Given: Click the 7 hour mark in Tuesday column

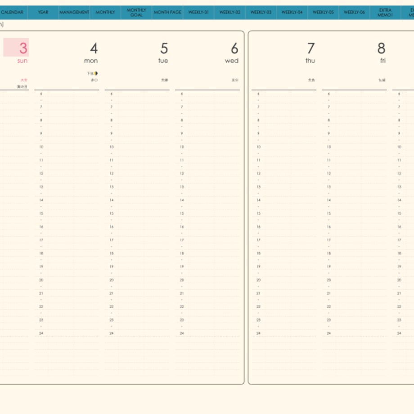Looking at the screenshot, I should pos(112,107).
